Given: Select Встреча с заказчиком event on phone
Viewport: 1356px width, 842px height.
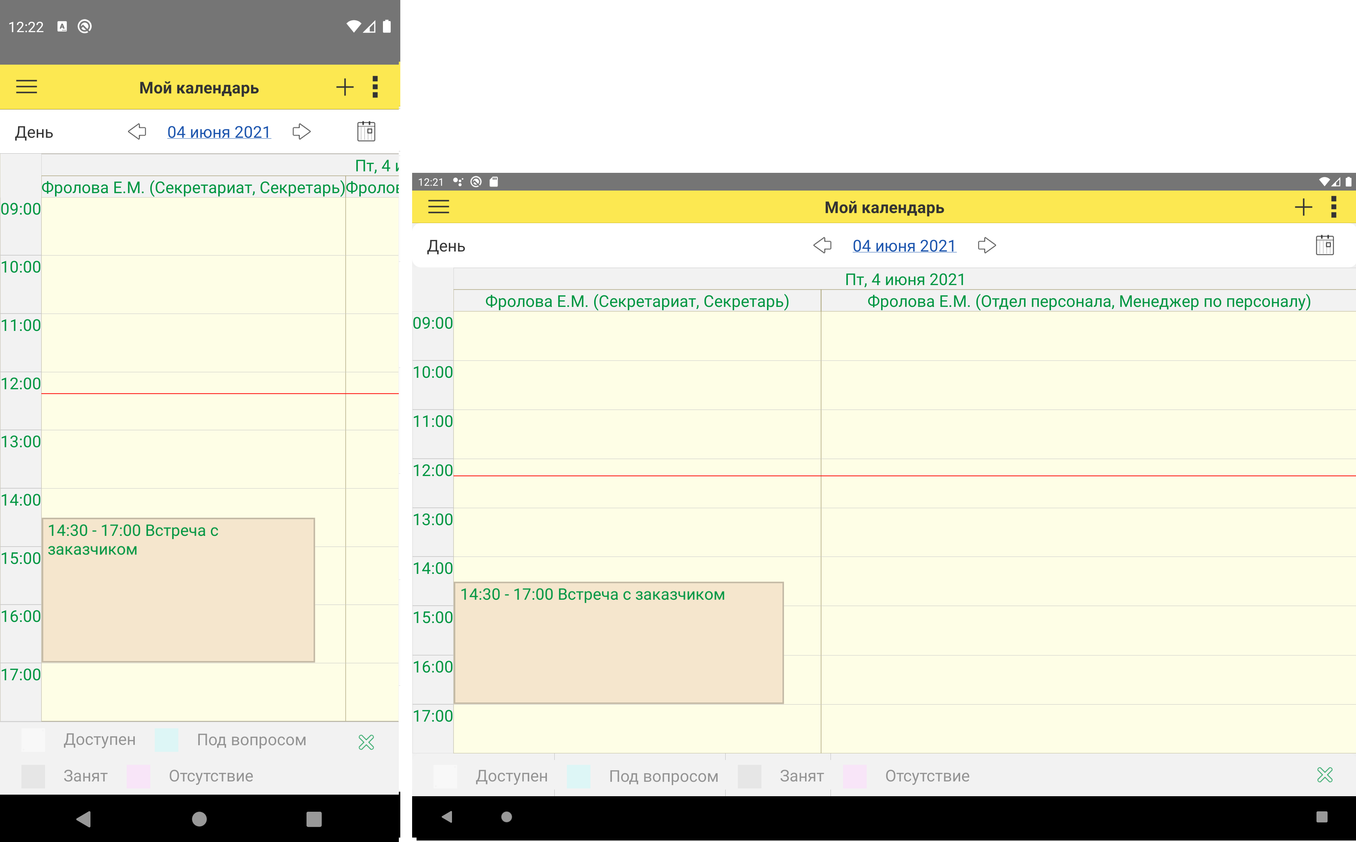Looking at the screenshot, I should [178, 590].
